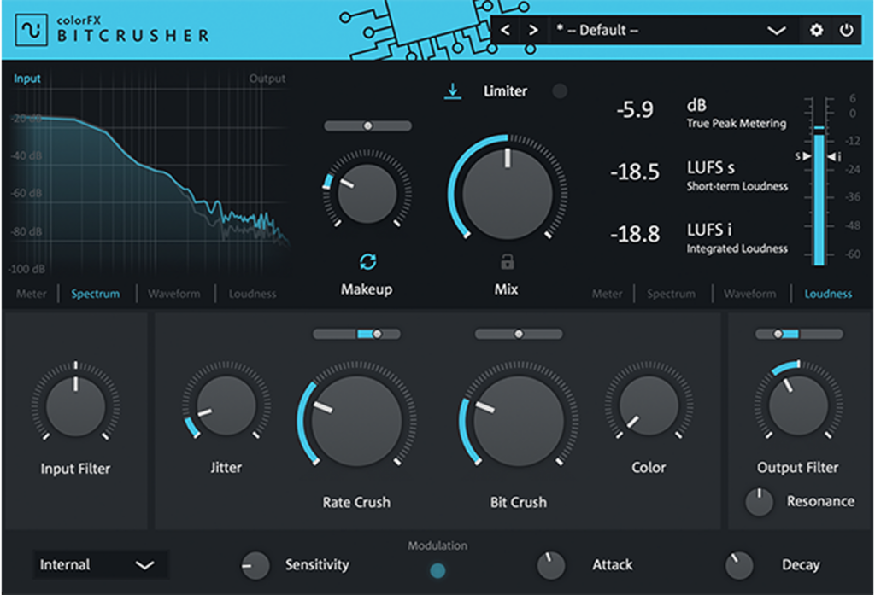The image size is (875, 595).
Task: Click the Resonance knob next to Output Filter
Action: pos(760,501)
